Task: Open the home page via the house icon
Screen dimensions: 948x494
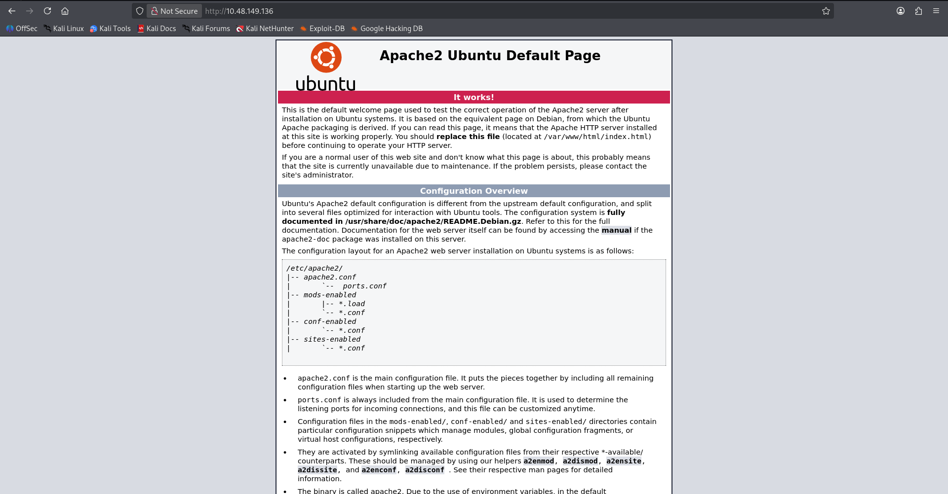Action: [65, 11]
